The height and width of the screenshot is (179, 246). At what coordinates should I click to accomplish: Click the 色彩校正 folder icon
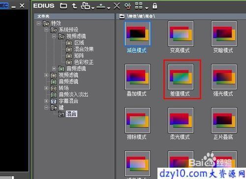tap(69, 62)
